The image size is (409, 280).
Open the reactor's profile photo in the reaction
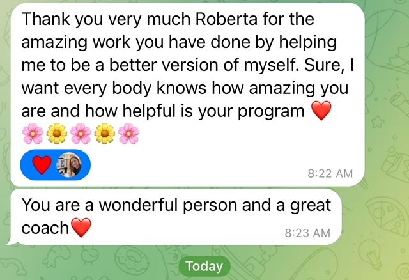(x=70, y=165)
